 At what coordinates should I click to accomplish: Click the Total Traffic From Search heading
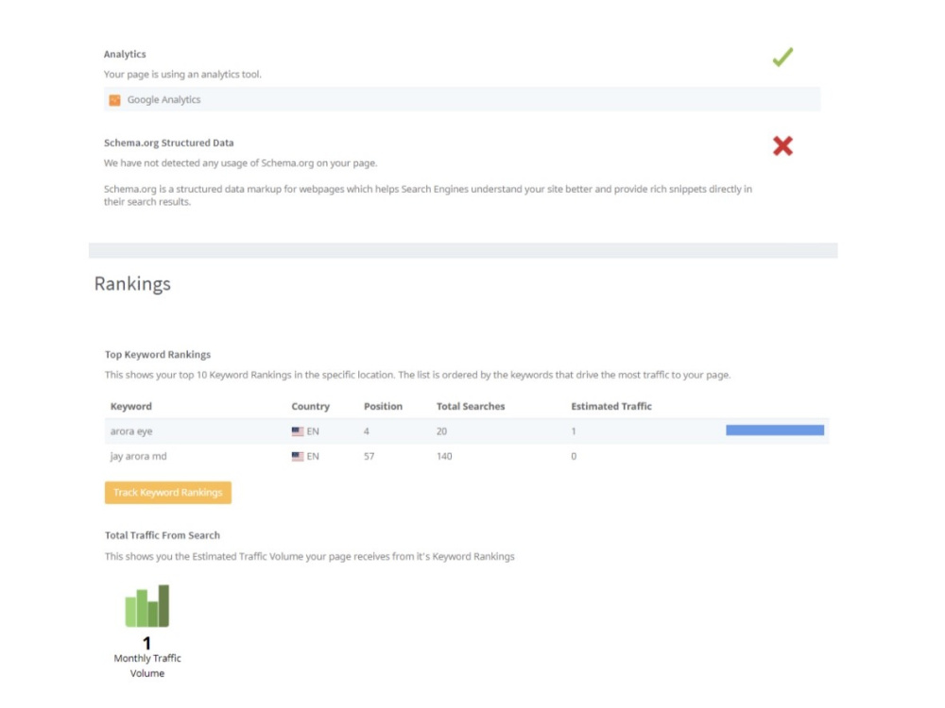163,535
